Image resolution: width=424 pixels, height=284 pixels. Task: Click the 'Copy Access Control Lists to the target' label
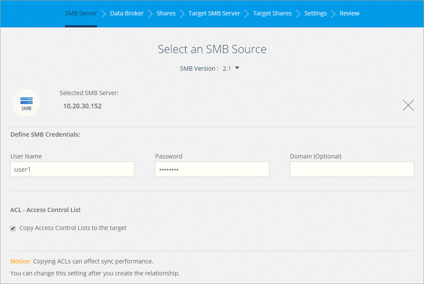coord(73,228)
